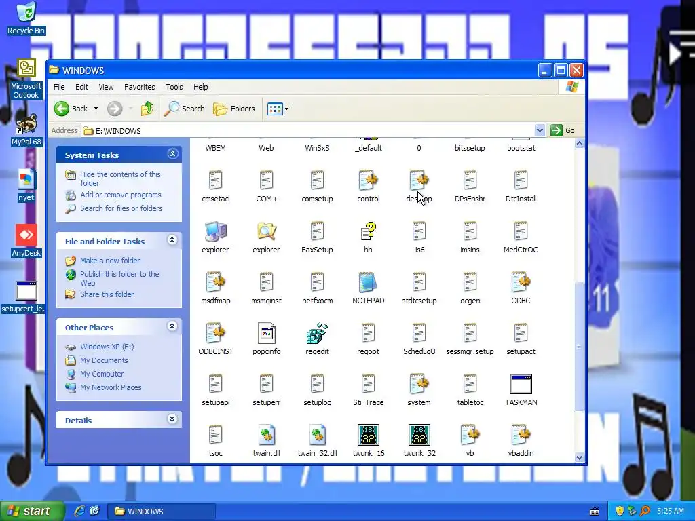
Task: Select the vbaddin file icon
Action: pos(521,435)
